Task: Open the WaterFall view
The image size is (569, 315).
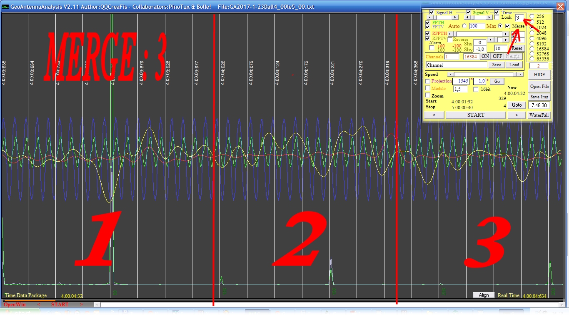Action: click(x=539, y=115)
